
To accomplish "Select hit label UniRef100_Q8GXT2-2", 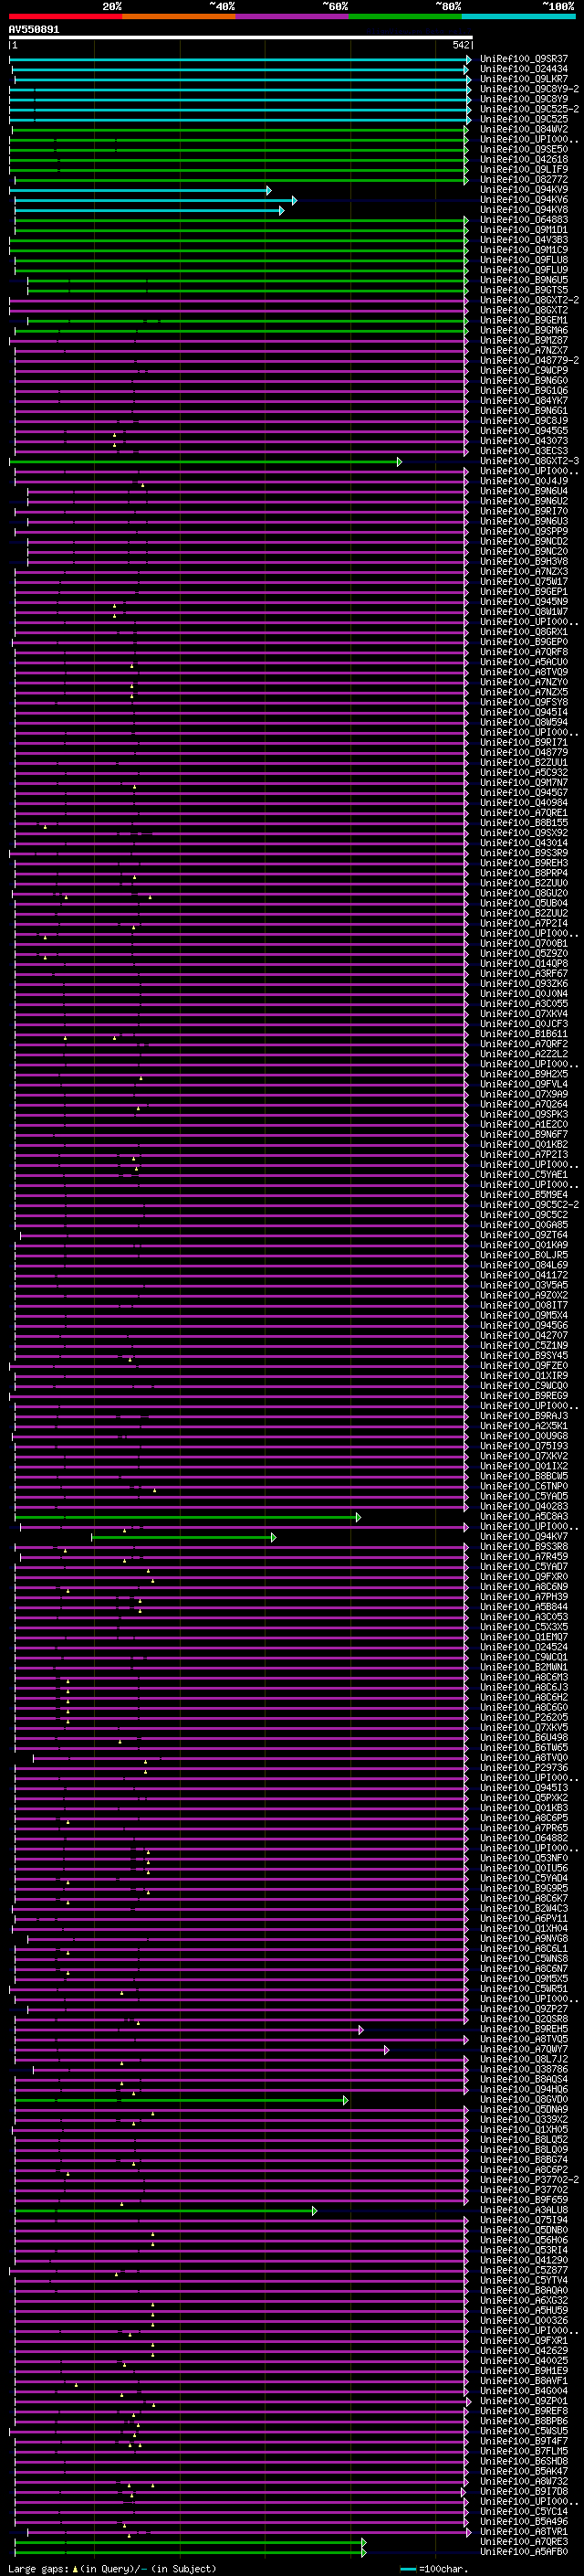I will point(529,300).
